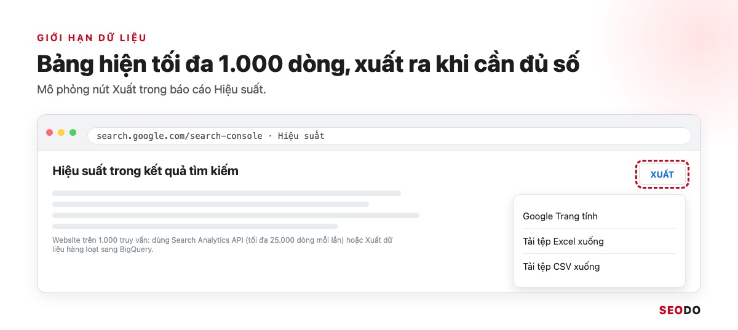The height and width of the screenshot is (330, 738).
Task: Click the title Bảng hiện tối đa 1.000 dòng
Action: (x=308, y=65)
